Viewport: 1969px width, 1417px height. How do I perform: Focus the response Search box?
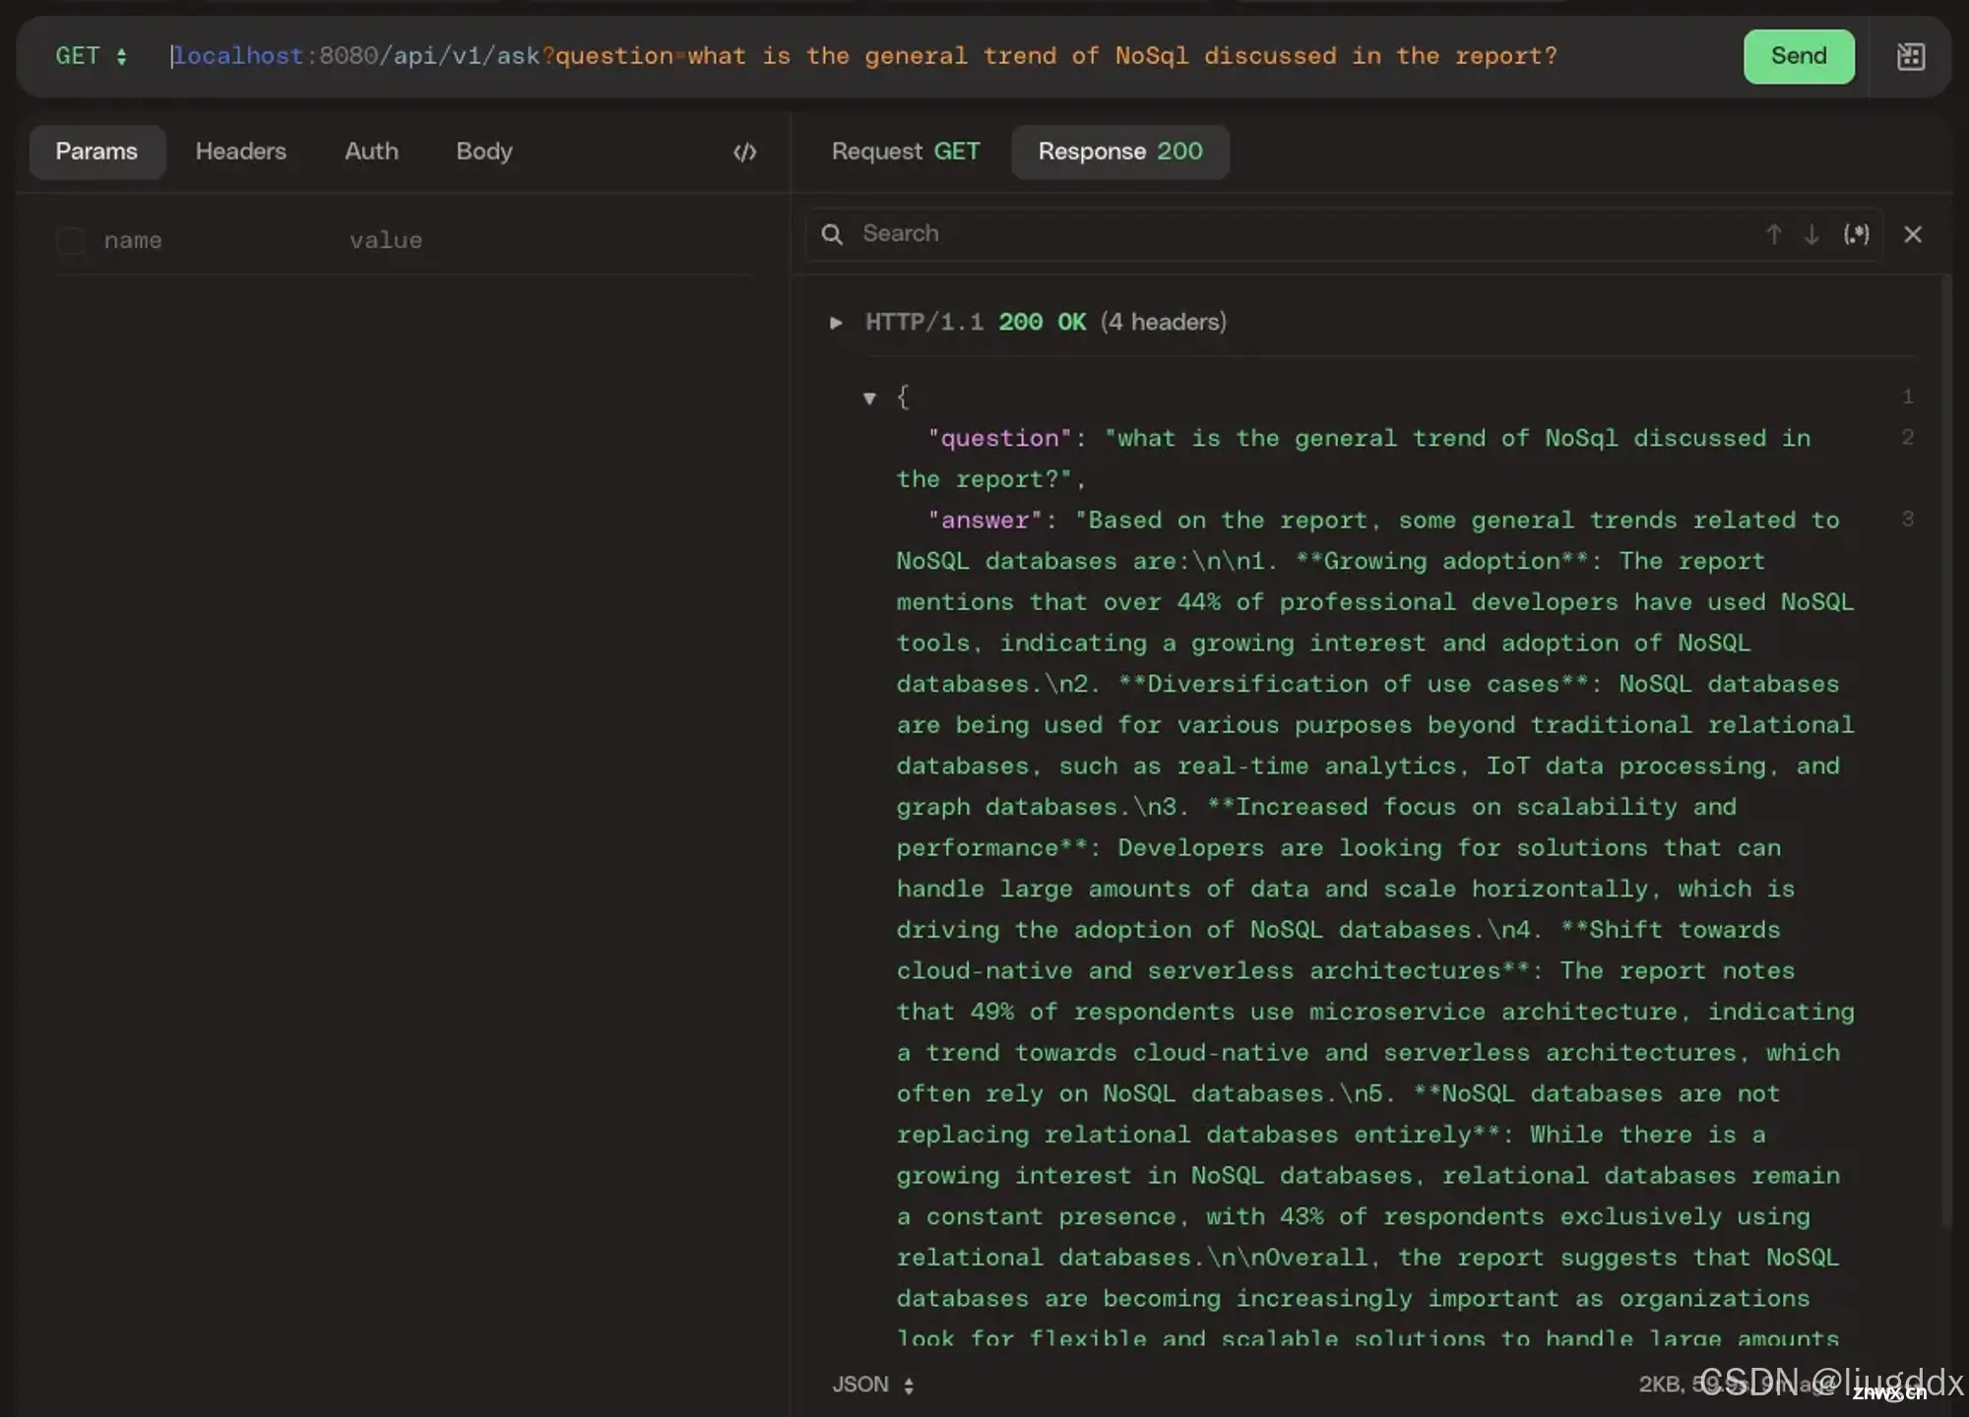tap(1300, 234)
